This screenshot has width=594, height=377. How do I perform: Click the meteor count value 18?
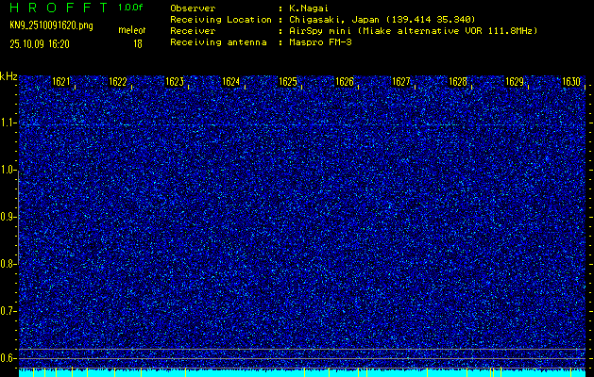[x=138, y=43]
